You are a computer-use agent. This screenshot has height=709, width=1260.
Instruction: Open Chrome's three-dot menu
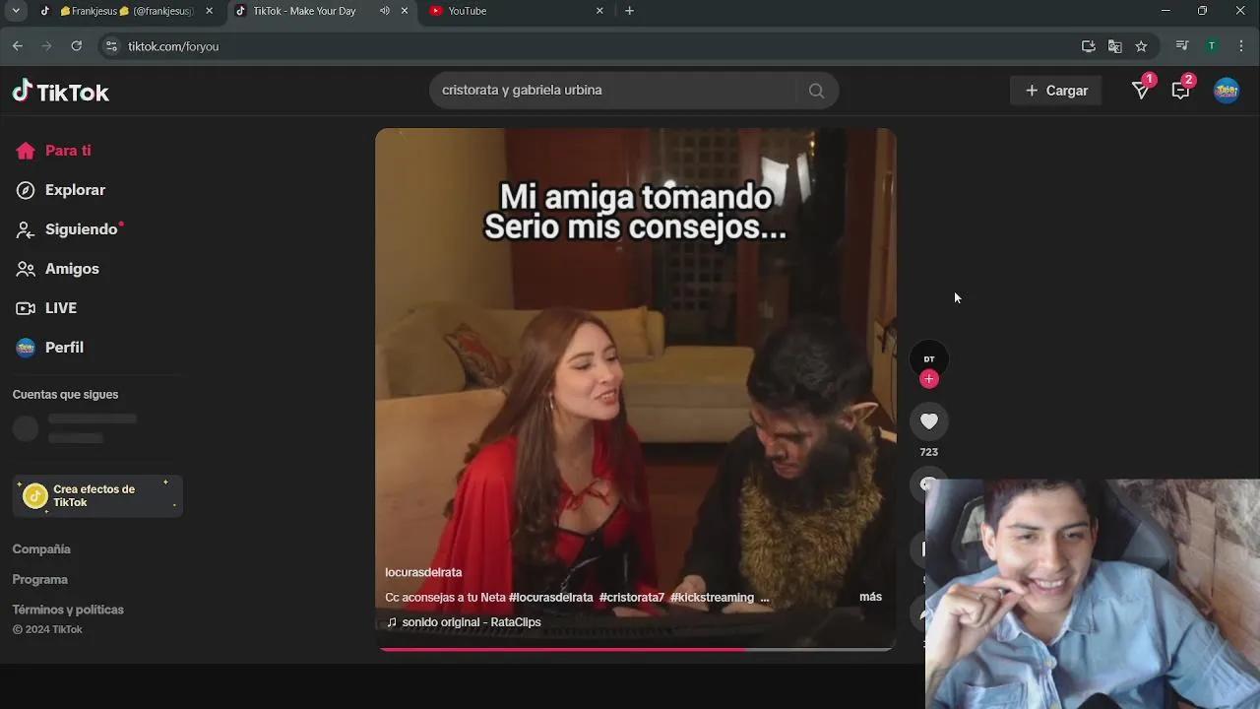1240,45
